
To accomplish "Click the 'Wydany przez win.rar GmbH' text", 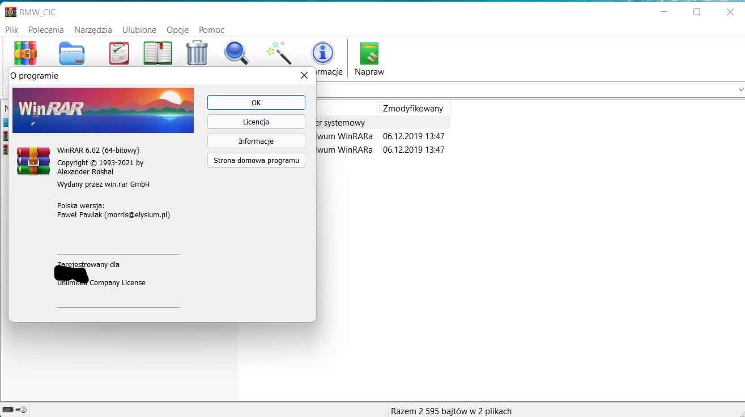I will point(103,184).
